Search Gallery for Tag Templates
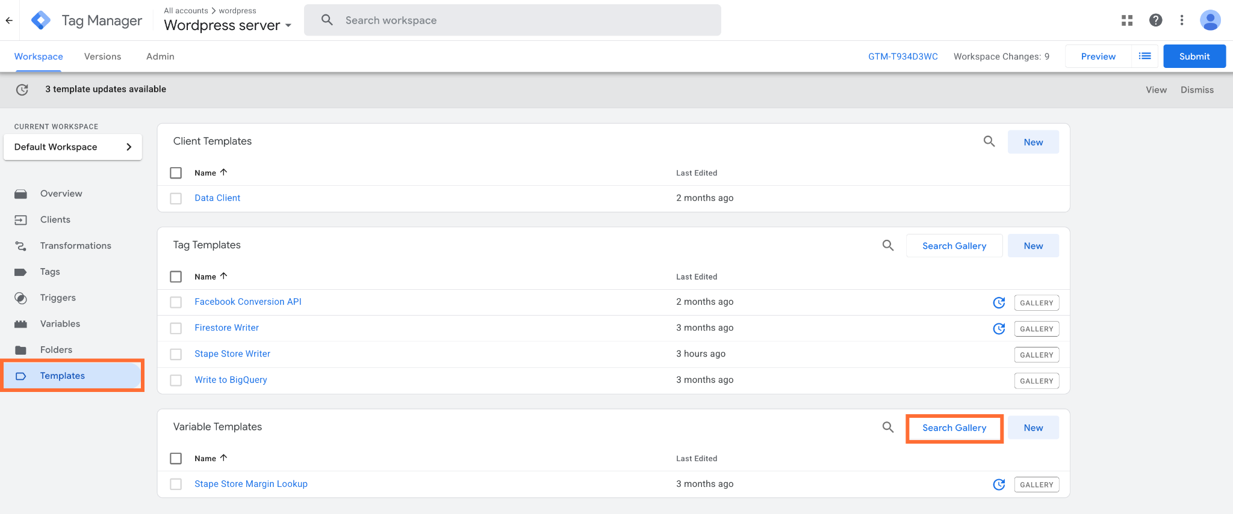The width and height of the screenshot is (1233, 514). tap(954, 245)
